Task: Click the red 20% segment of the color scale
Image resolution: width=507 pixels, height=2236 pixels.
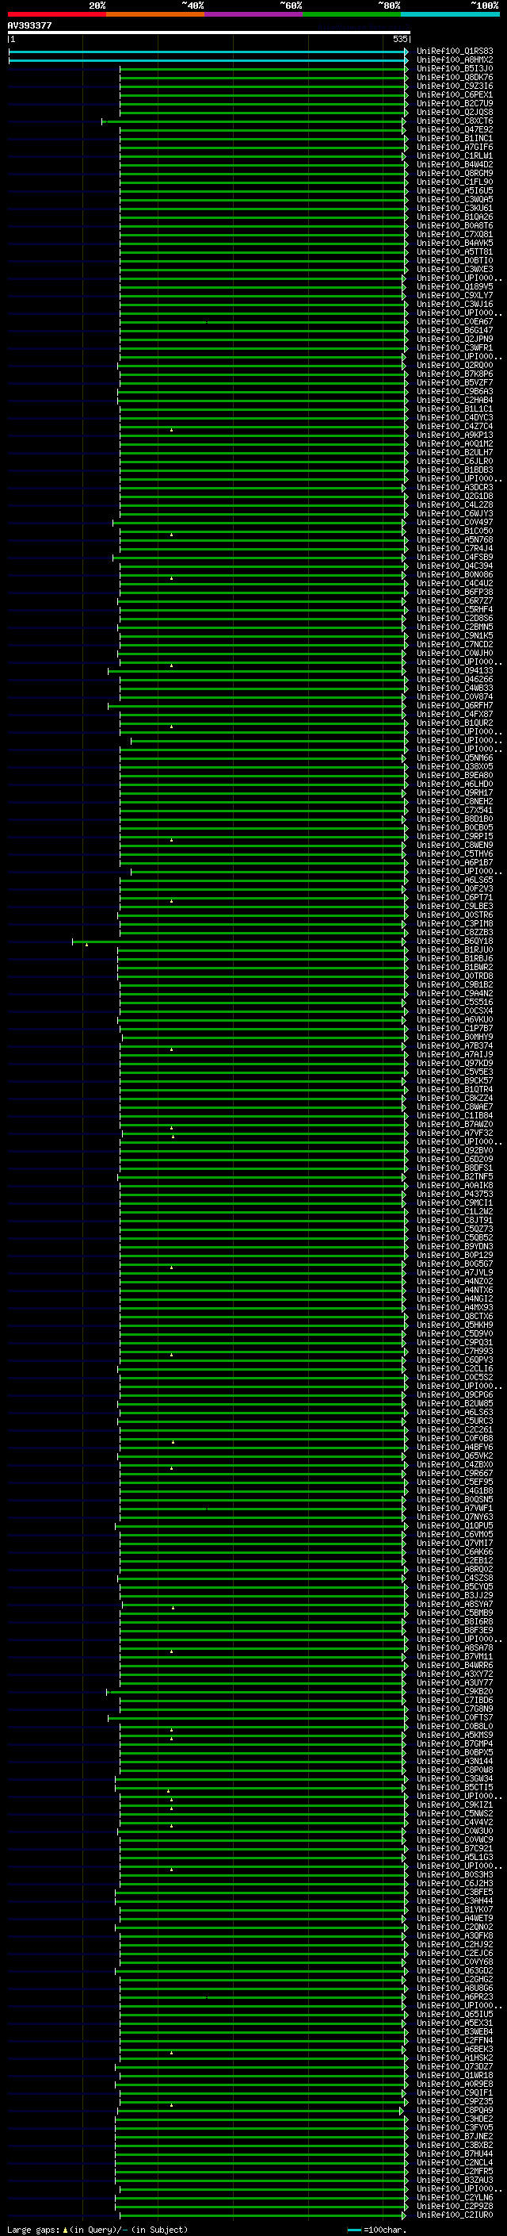Action: 57,14
